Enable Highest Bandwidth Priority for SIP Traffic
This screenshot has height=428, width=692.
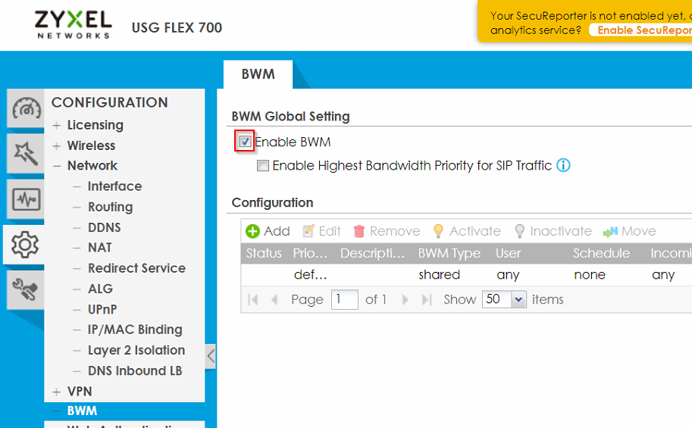pyautogui.click(x=263, y=166)
